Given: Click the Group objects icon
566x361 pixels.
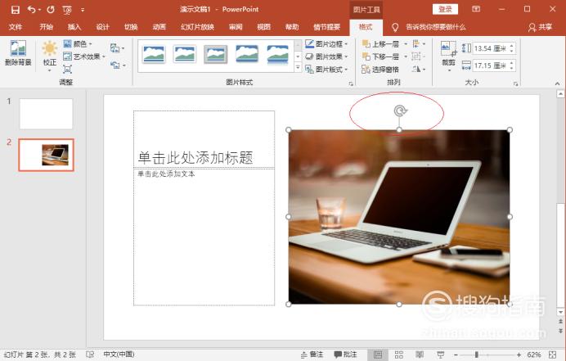Looking at the screenshot, I should click(417, 56).
